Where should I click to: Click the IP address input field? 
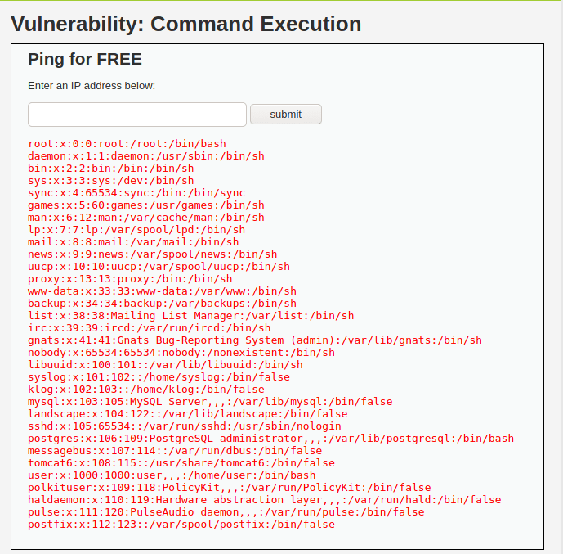point(136,115)
